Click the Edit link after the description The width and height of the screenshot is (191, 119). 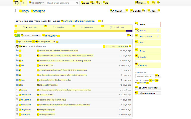tap(101, 21)
